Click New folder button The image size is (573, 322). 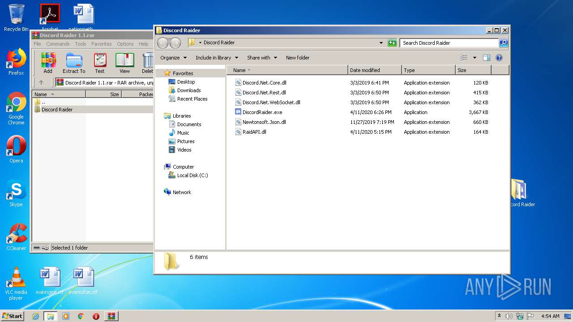click(298, 58)
